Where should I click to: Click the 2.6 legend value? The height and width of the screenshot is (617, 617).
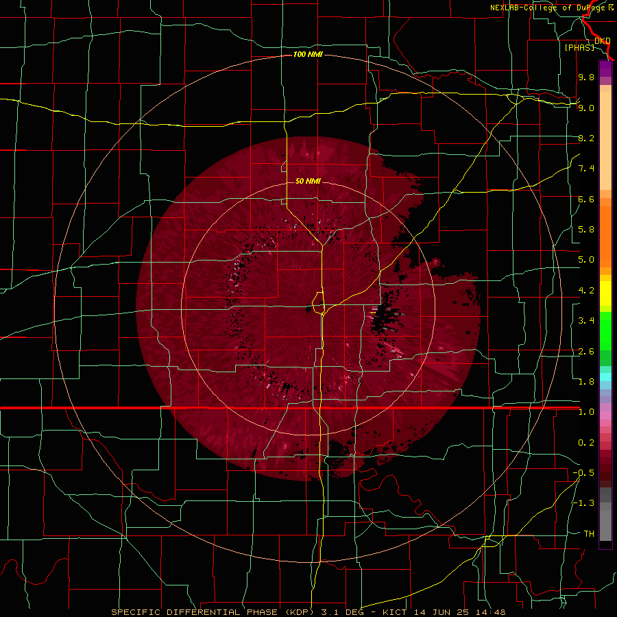[586, 352]
